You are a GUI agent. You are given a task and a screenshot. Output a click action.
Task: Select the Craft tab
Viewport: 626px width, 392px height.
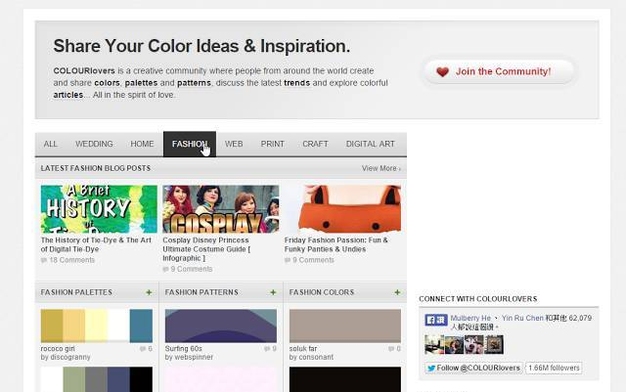pyautogui.click(x=315, y=144)
